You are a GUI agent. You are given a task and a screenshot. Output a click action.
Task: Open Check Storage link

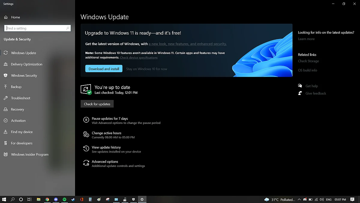(x=308, y=61)
